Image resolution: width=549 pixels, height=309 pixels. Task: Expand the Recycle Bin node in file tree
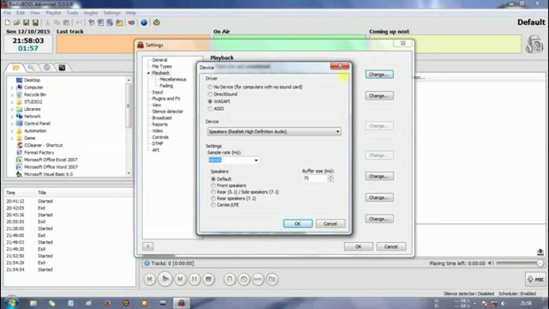[x=12, y=95]
